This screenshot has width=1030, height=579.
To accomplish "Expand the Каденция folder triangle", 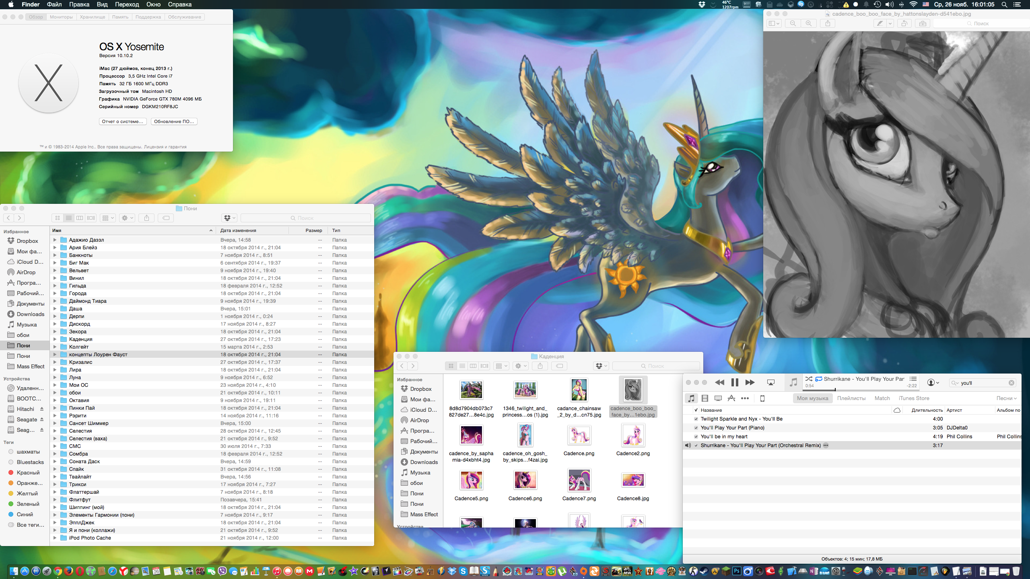I will point(55,339).
